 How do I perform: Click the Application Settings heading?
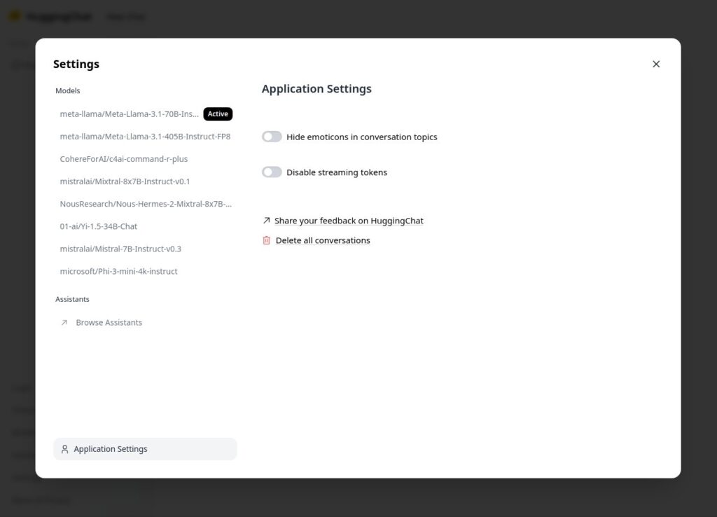(x=316, y=89)
